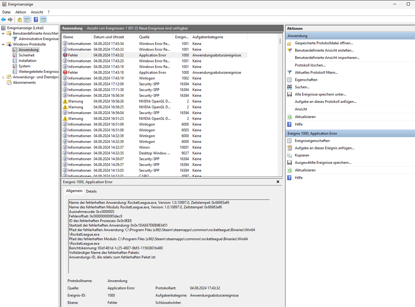Open the Datei menu
The height and width of the screenshot is (307, 415).
click(6, 12)
